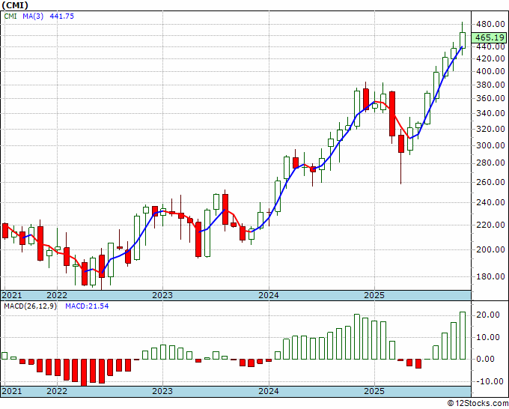Click 2024 on the price chart timeline
Viewport: 509px width, 409px height.
[x=269, y=295]
